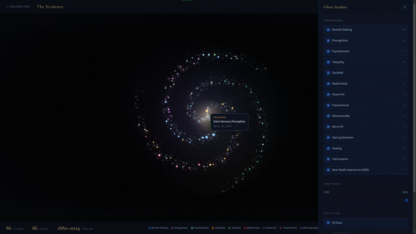This screenshot has height=234, width=416.
Task: Uncheck the Healing filter
Action: tap(328, 148)
